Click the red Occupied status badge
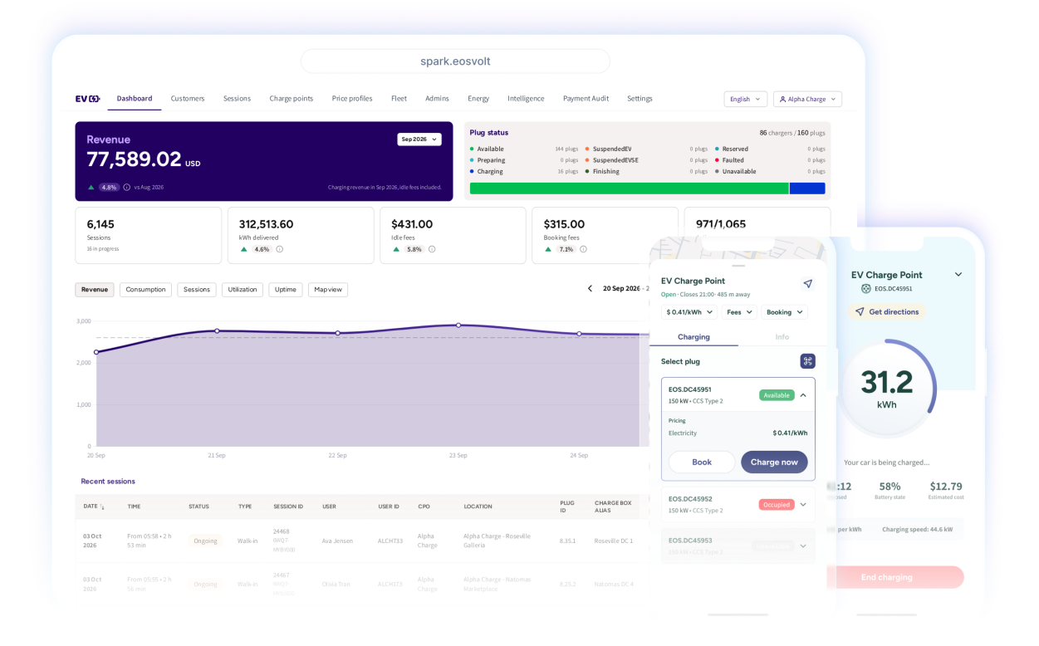This screenshot has height=646, width=1039. click(x=777, y=504)
